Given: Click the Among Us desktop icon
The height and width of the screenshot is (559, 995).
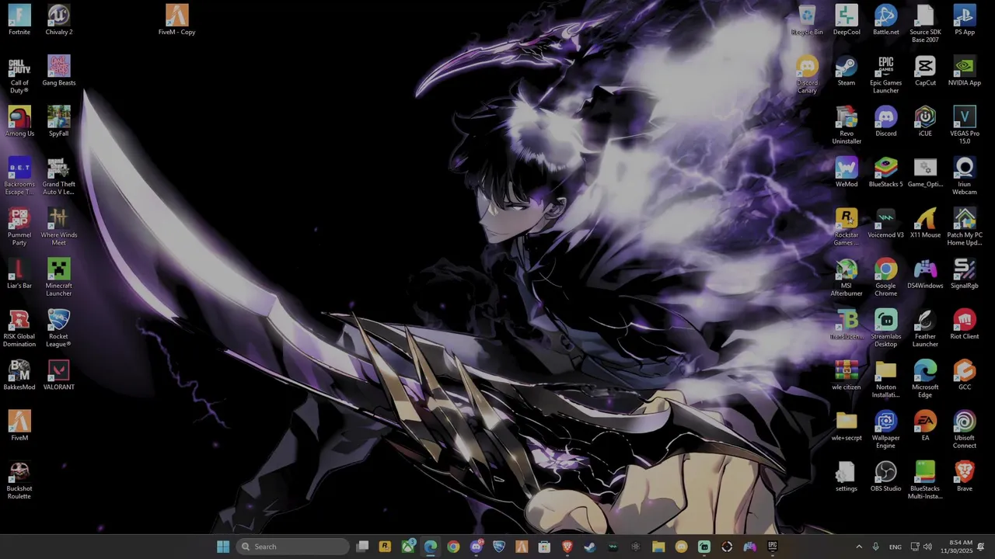Looking at the screenshot, I should [19, 122].
